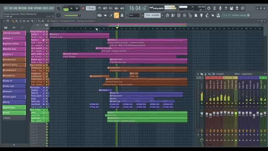The height and width of the screenshot is (151, 268).
Task: Open the Playlist view icon
Action: (167, 16)
